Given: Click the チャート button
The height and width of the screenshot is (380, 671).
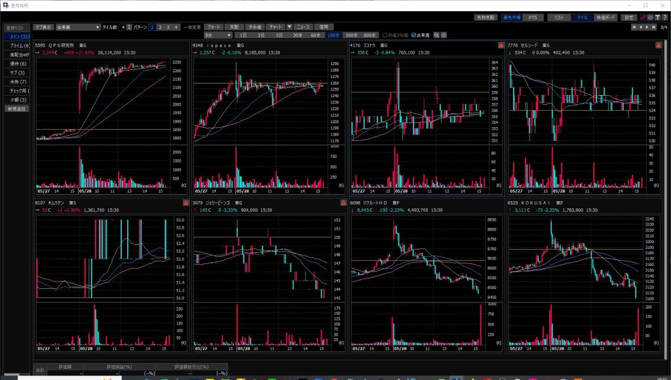Looking at the screenshot, I should click(x=275, y=27).
